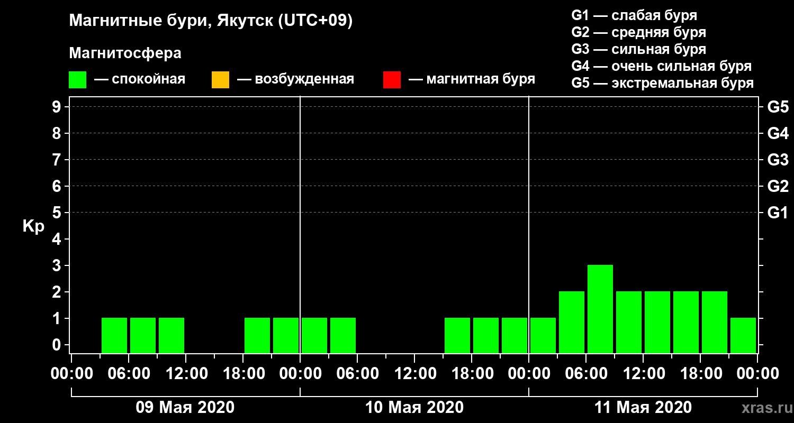The width and height of the screenshot is (794, 423).
Task: Click 'G1 — слабая буря' in the legend
Action: coord(634,15)
